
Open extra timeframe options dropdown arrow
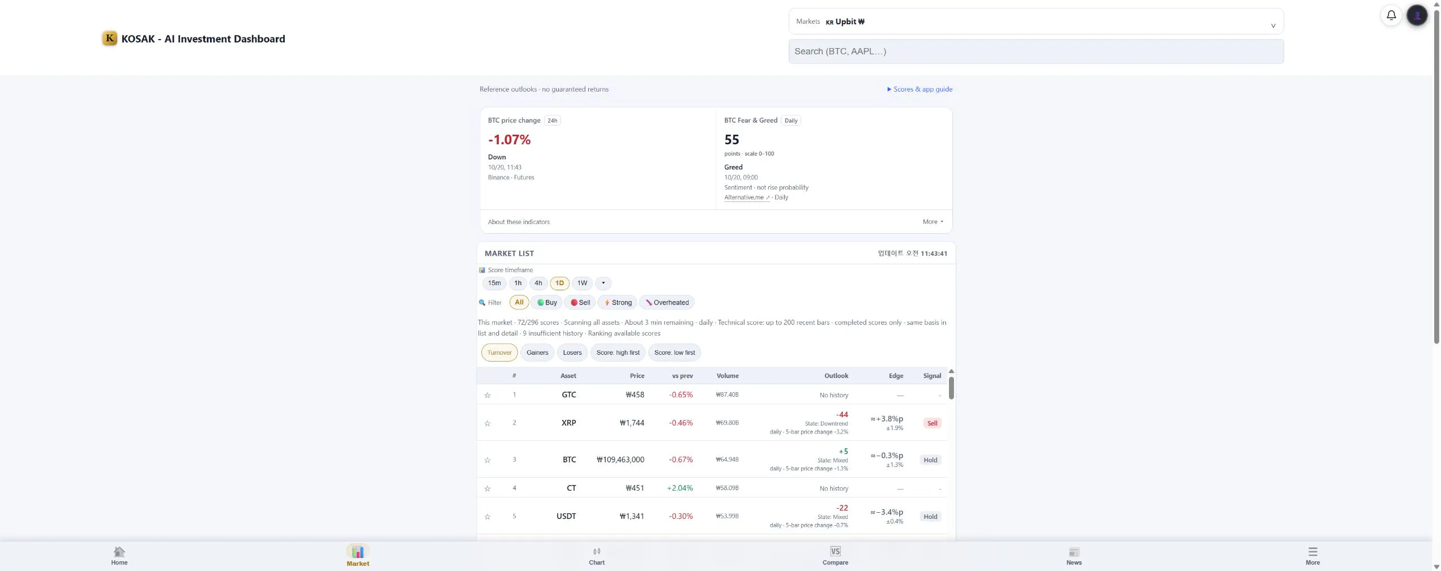(603, 283)
